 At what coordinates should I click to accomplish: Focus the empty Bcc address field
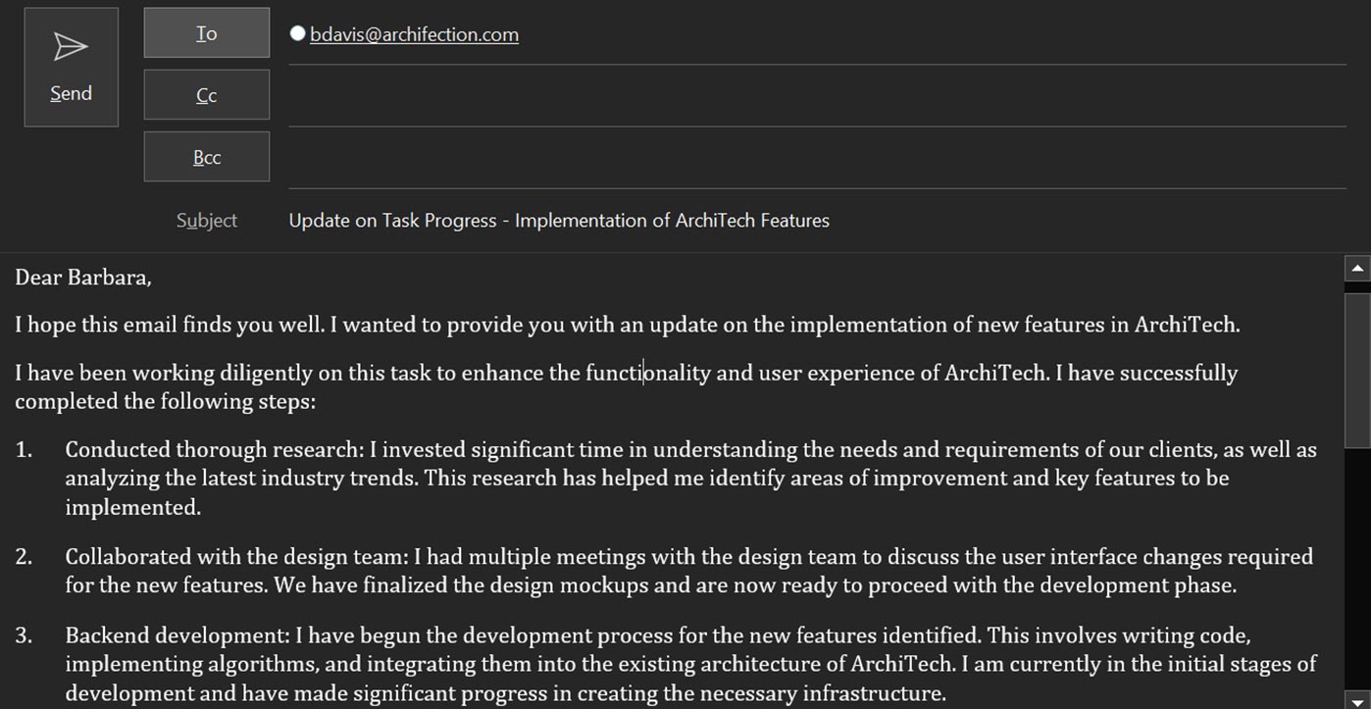[814, 158]
